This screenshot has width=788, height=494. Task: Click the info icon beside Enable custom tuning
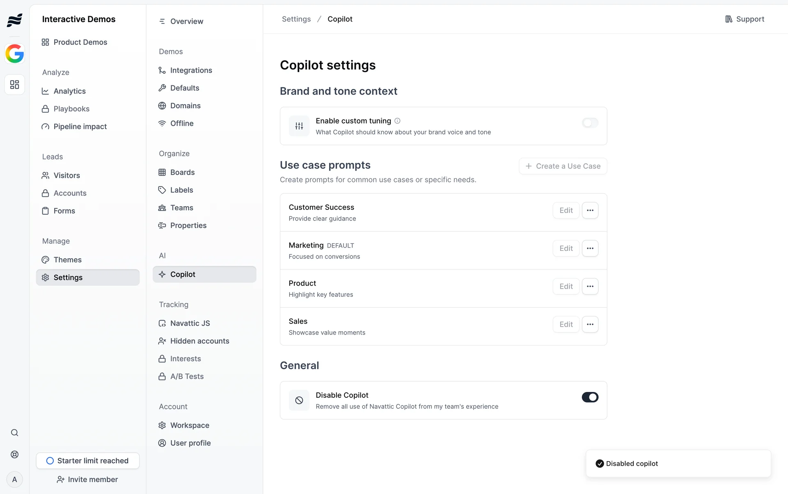(x=397, y=121)
